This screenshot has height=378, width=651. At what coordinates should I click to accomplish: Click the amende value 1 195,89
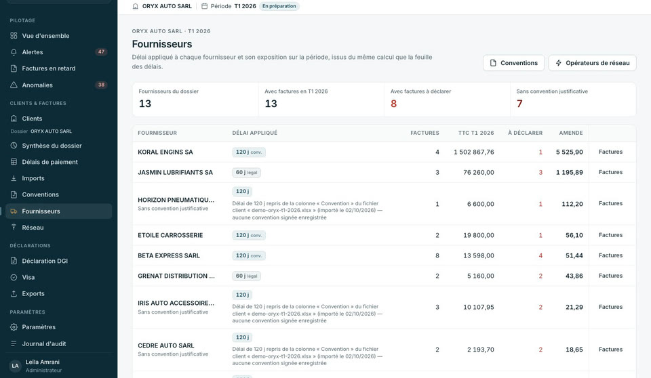tap(569, 173)
